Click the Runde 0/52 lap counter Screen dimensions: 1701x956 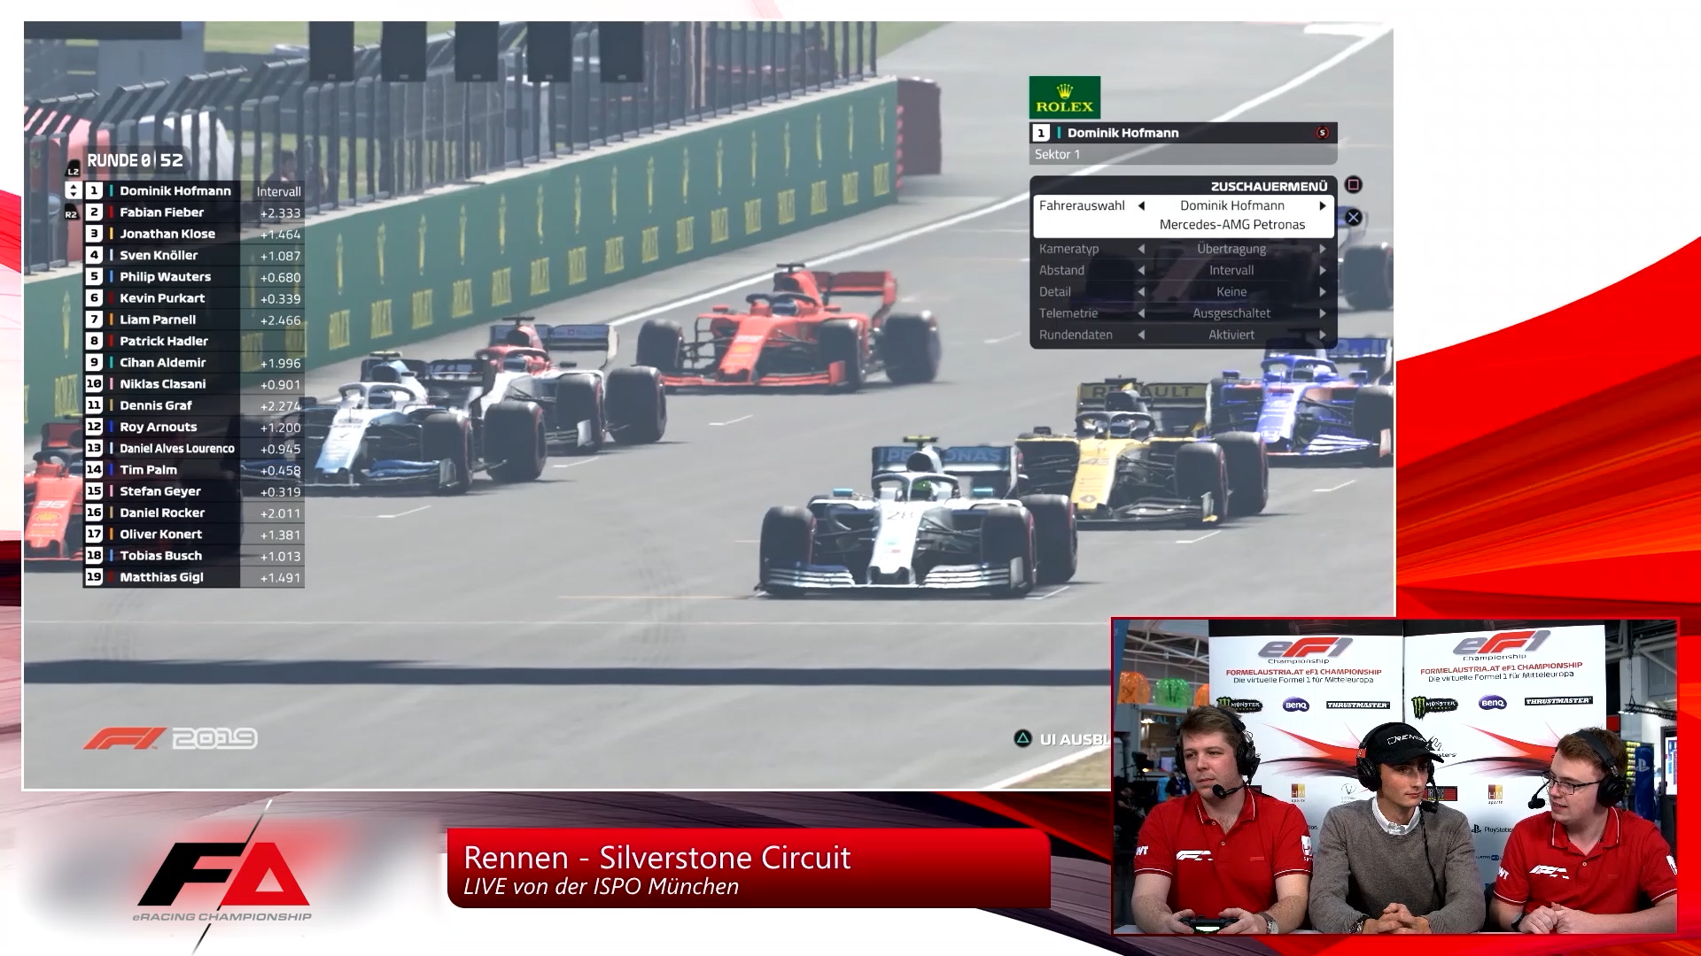point(135,160)
